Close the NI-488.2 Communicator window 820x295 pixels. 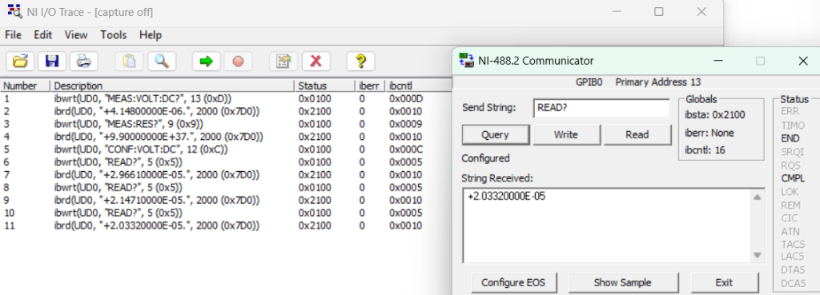803,61
